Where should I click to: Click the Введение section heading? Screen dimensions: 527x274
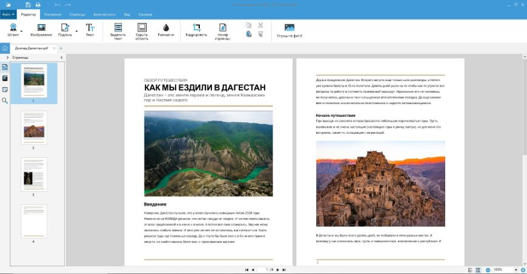[155, 204]
